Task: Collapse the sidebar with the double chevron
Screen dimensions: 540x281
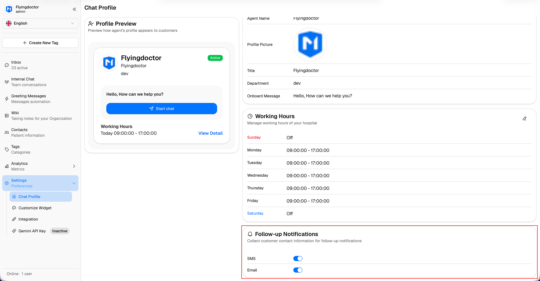Action: (74, 9)
